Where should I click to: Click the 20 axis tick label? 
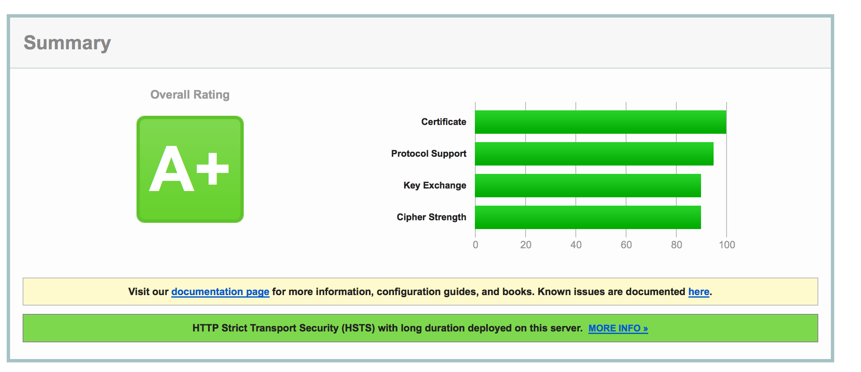click(526, 245)
